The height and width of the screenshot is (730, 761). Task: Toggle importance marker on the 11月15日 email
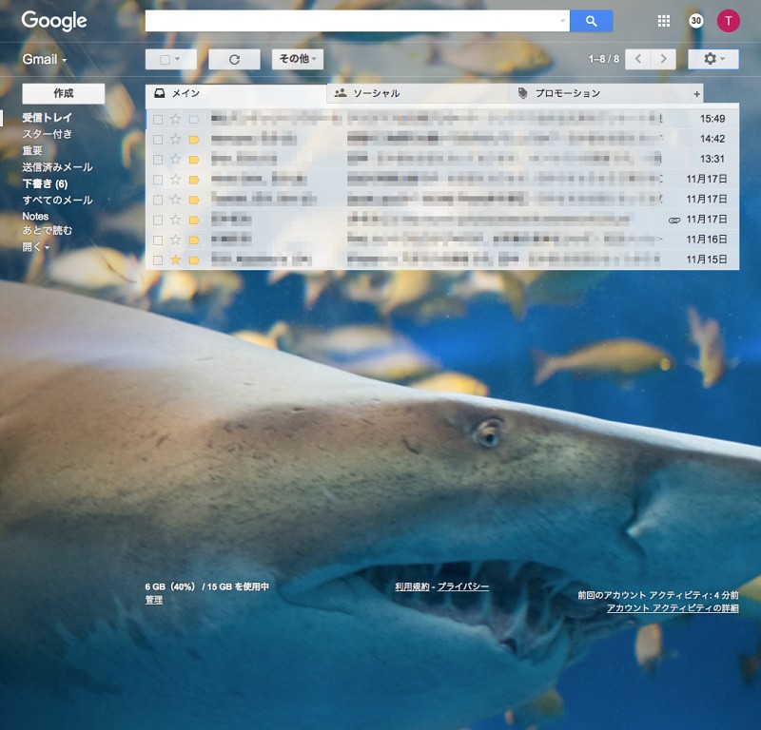point(194,260)
